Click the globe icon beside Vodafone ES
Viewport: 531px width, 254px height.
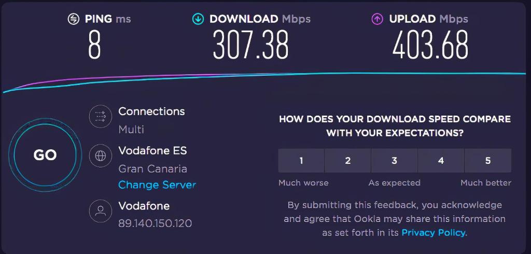tap(101, 156)
